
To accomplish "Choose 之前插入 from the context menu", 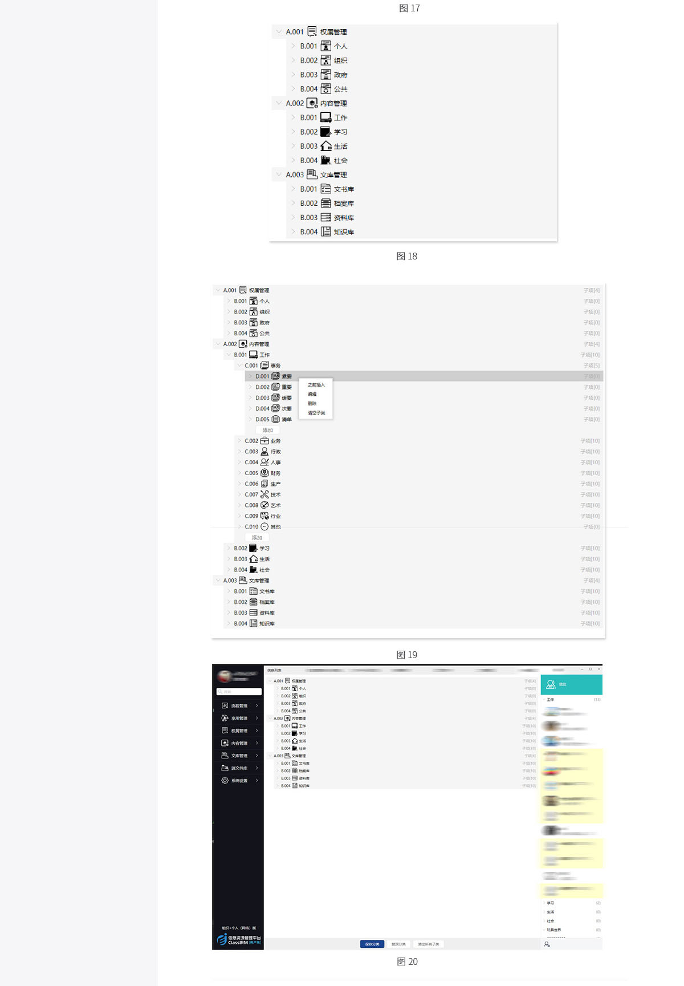I will 316,385.
